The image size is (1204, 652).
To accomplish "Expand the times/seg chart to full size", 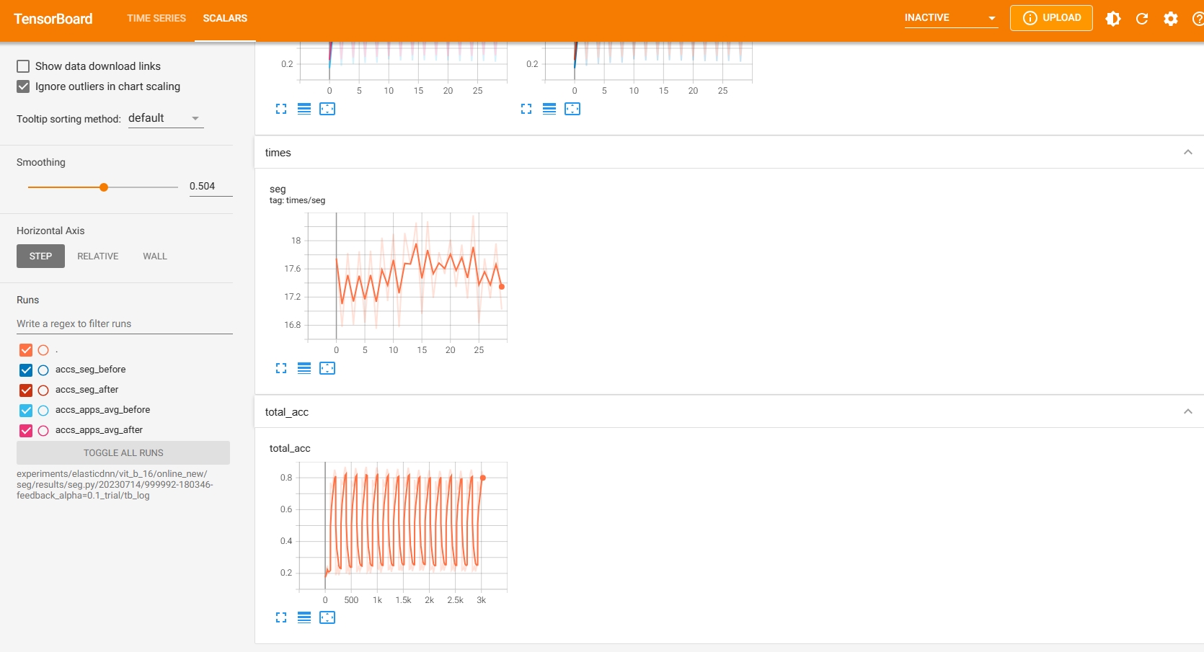I will 281,368.
